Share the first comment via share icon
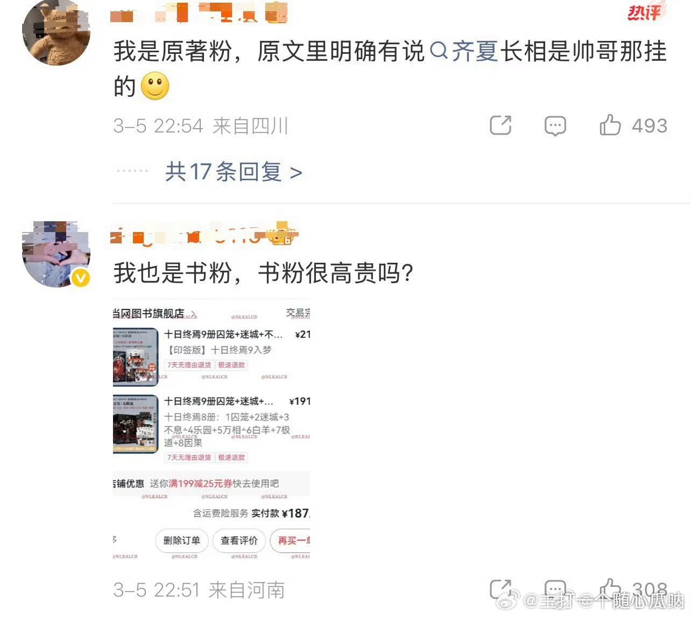 (x=500, y=125)
